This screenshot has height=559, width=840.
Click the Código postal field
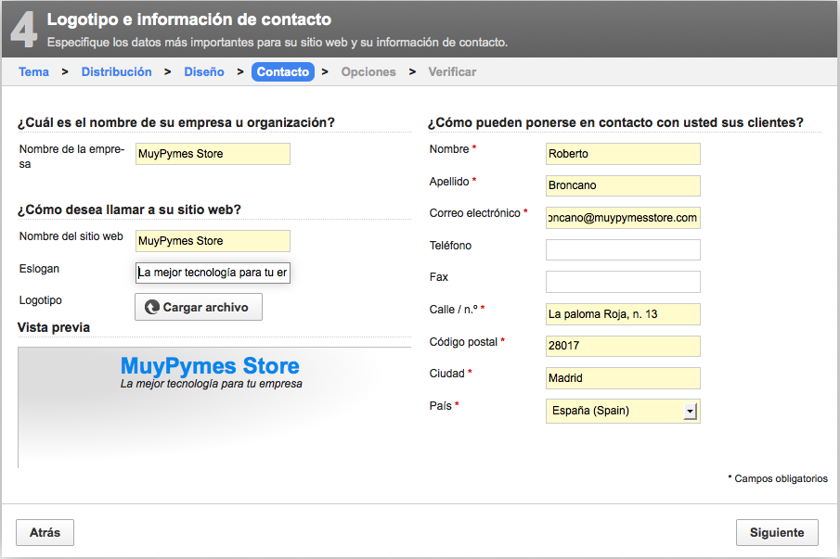click(x=622, y=346)
